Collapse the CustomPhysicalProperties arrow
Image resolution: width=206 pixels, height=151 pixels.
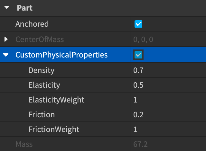tap(6, 55)
